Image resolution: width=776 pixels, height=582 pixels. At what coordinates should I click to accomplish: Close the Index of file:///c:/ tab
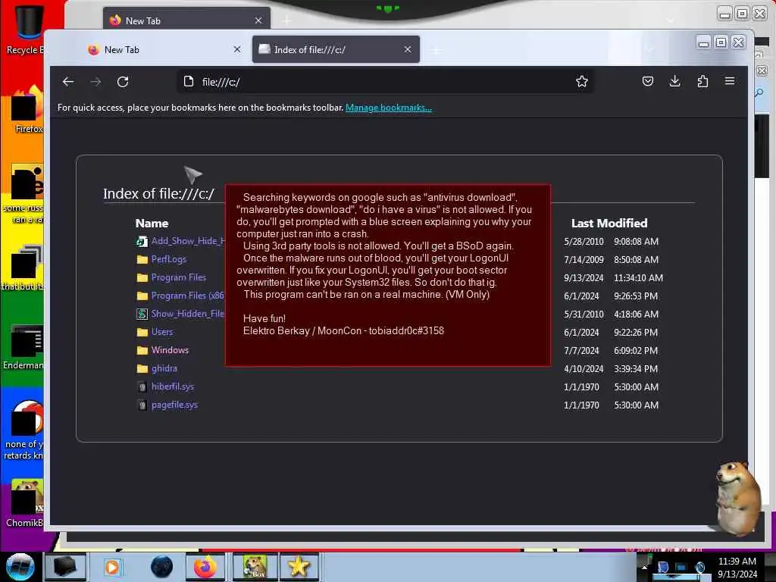(x=407, y=49)
